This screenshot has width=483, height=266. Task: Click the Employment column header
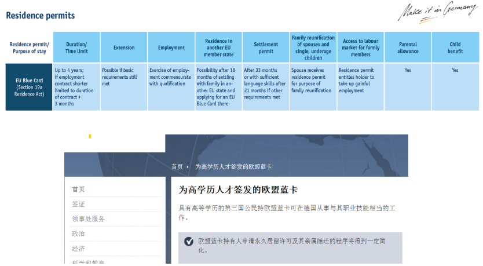(171, 48)
